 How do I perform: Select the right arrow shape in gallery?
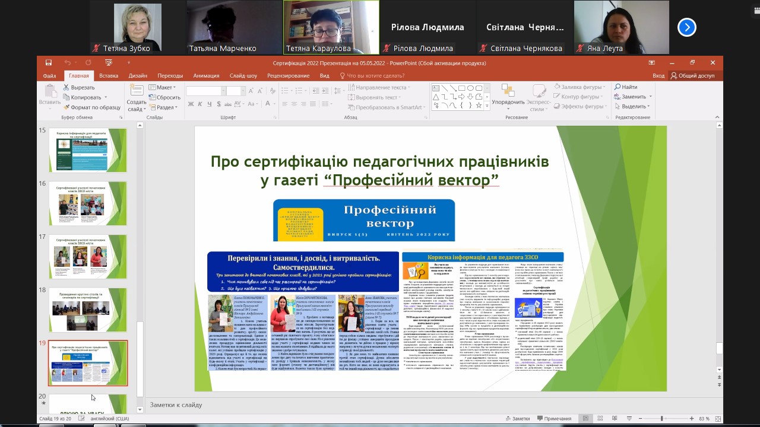coord(461,97)
